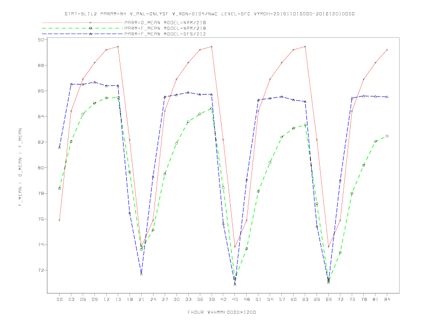Viewport: 422px width, 326px height.
Task: Click x-axis forecast hour label 18
Action: (x=129, y=299)
